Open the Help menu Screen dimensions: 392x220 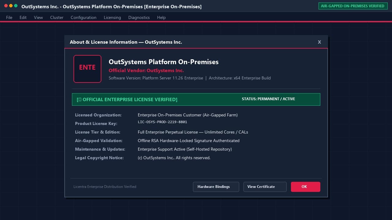[x=161, y=17]
